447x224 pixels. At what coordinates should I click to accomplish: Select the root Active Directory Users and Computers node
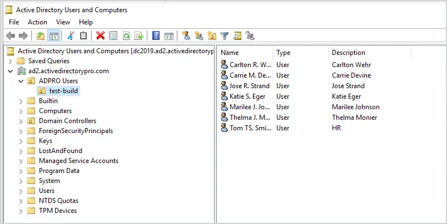tap(115, 51)
